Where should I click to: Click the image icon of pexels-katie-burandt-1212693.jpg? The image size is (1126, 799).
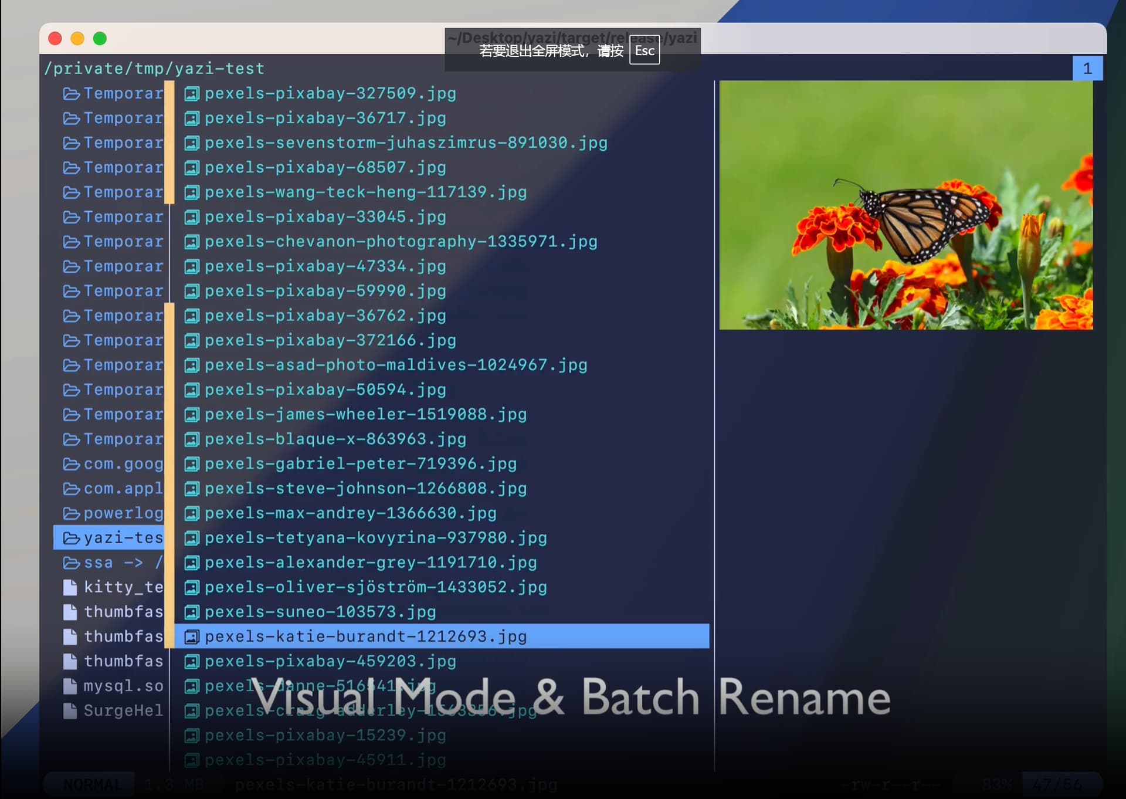coord(192,637)
